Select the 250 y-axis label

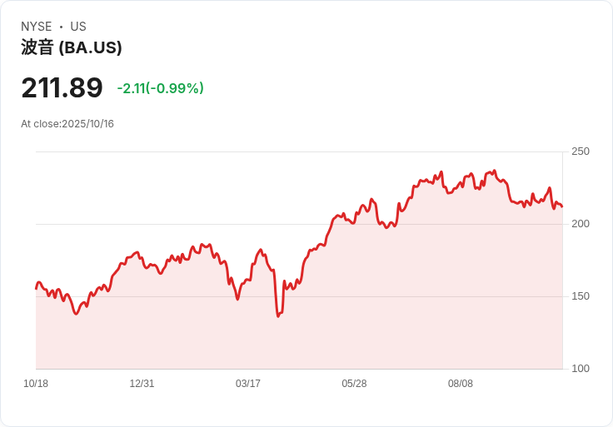pos(580,151)
